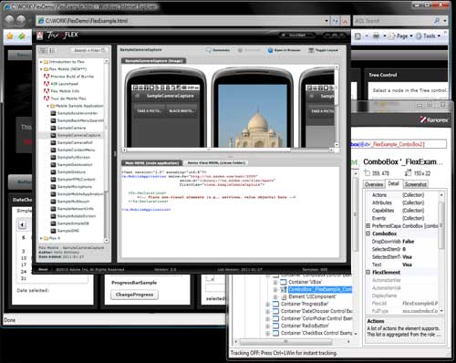Select the SampleAccelerometer item icon
This screenshot has height=363, width=456.
[x=53, y=113]
